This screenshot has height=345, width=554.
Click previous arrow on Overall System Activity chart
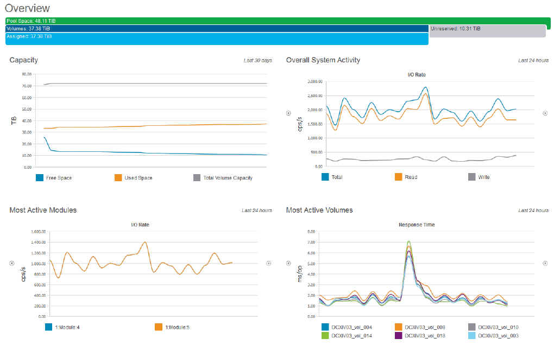(x=288, y=113)
